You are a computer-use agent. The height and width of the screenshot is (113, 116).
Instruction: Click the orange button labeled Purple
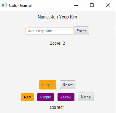coord(48,85)
